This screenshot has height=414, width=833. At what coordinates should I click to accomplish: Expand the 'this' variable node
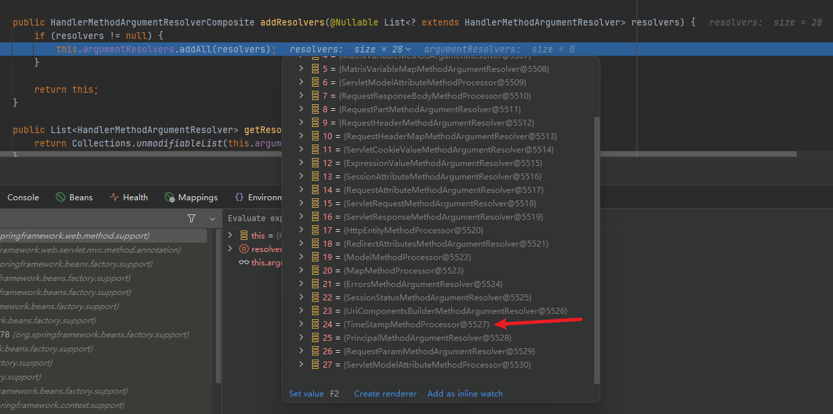click(x=231, y=236)
